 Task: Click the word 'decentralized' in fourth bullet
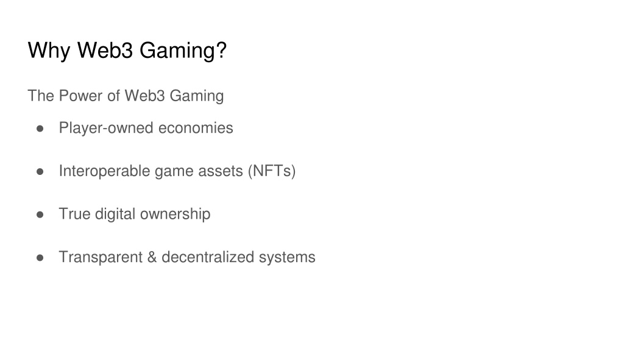(208, 257)
